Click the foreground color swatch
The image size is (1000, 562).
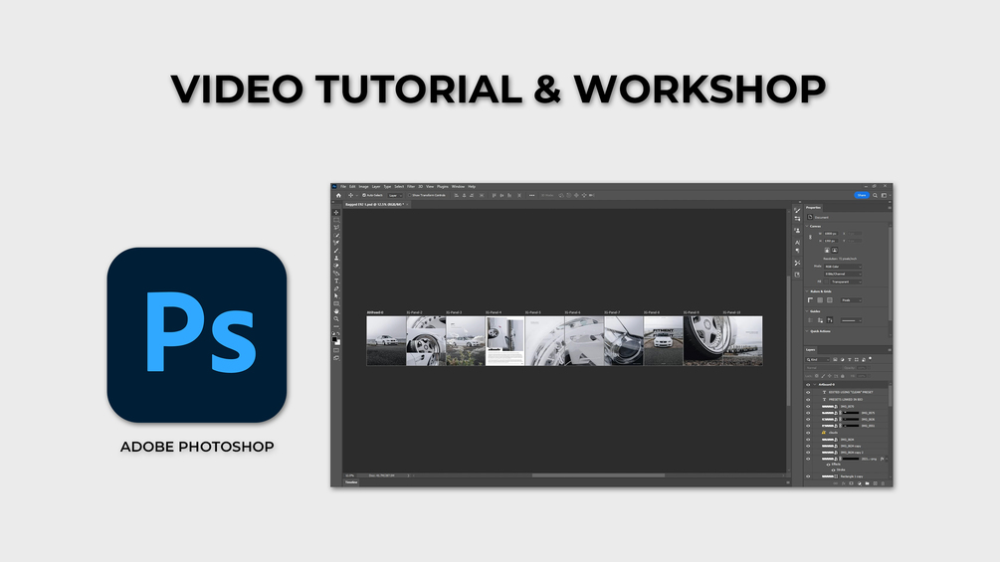334,339
